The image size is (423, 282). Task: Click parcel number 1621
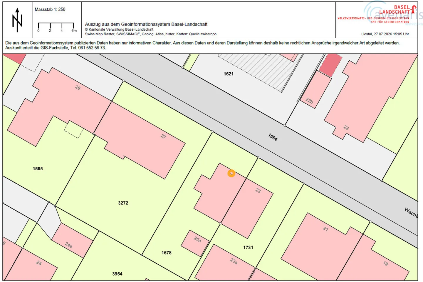pos(229,74)
